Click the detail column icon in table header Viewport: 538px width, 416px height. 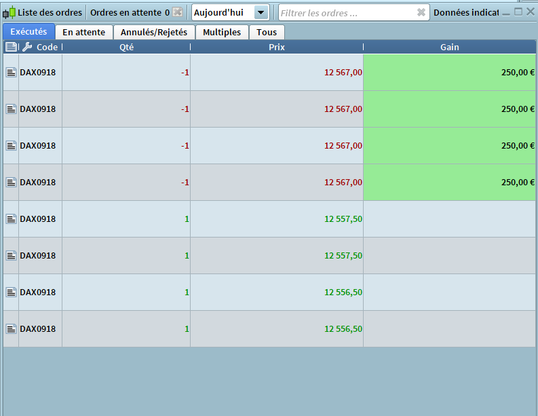pos(11,47)
